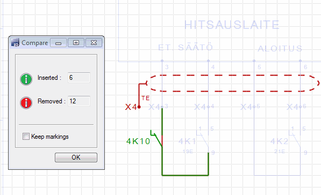Click the OK button
The height and width of the screenshot is (195, 321).
(x=76, y=157)
